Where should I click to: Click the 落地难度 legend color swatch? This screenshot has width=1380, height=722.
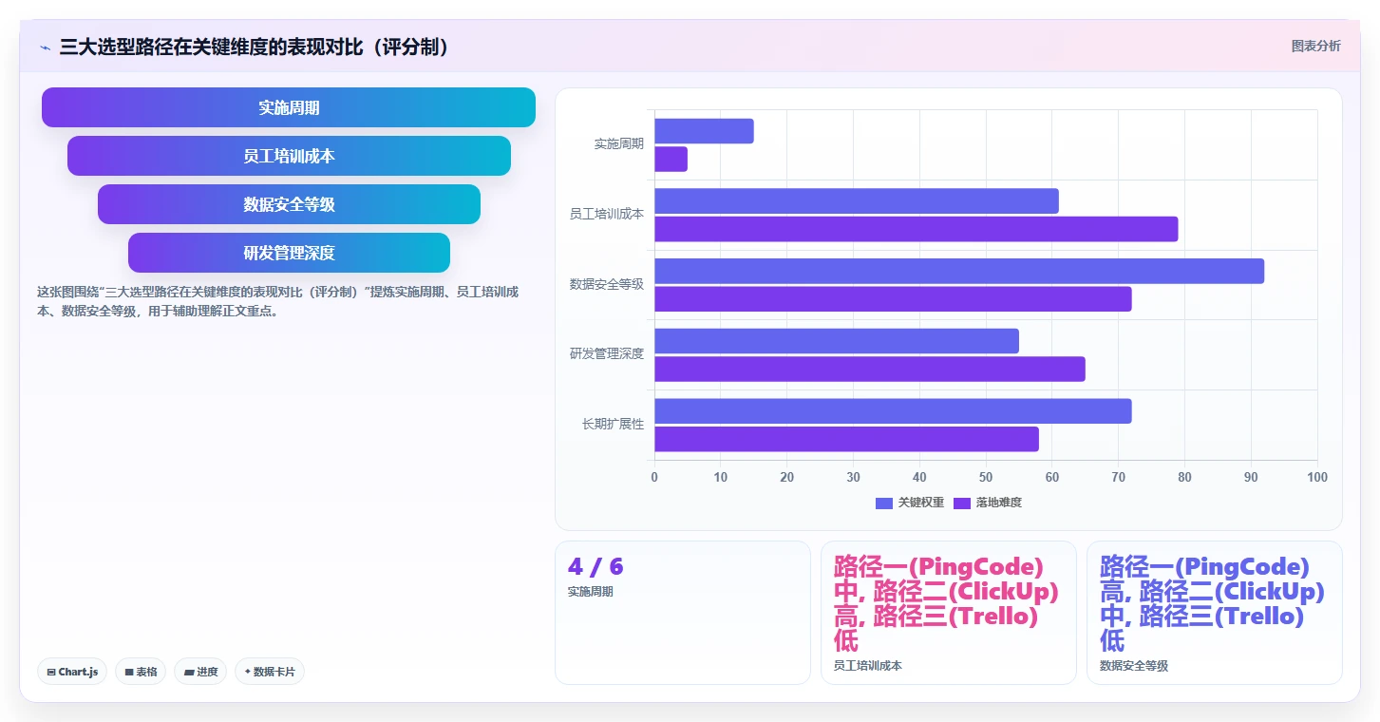pyautogui.click(x=962, y=503)
